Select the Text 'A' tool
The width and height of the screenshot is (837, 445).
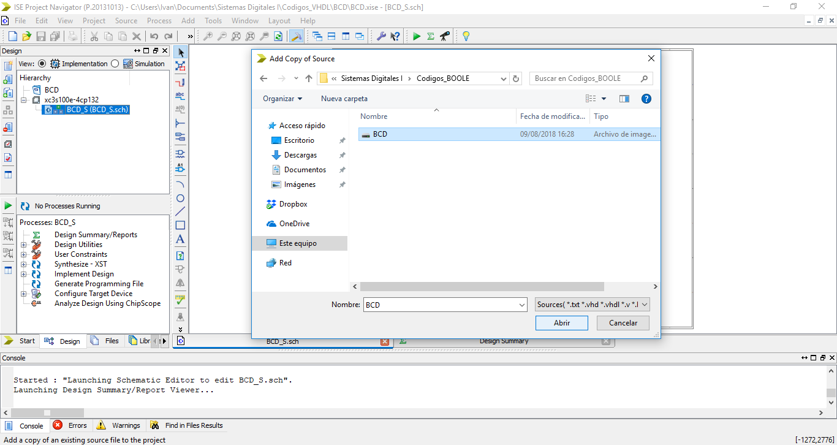(x=181, y=239)
